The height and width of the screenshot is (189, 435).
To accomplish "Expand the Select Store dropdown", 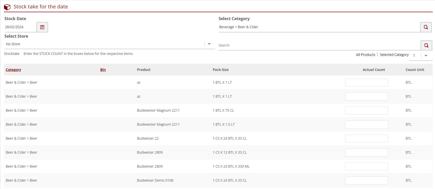I will pos(209,44).
